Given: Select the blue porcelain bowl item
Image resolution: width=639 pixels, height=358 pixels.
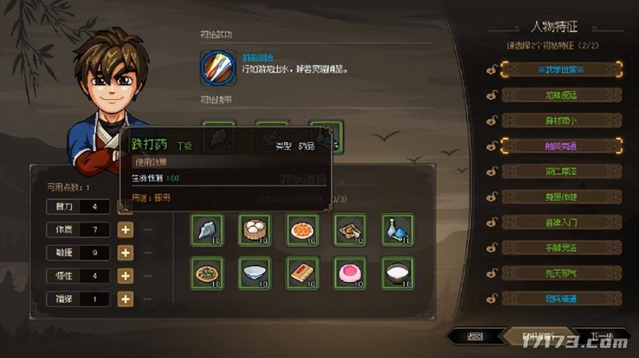Looking at the screenshot, I should click(x=254, y=274).
